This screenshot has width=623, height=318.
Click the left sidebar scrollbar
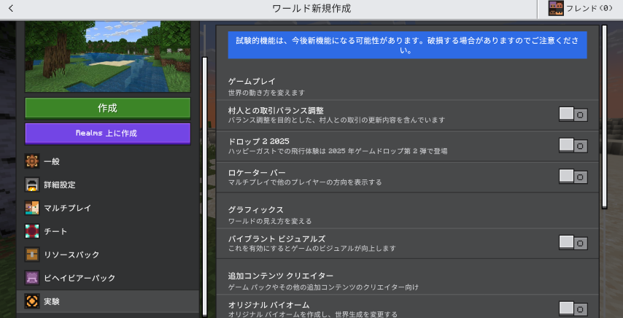(204, 186)
